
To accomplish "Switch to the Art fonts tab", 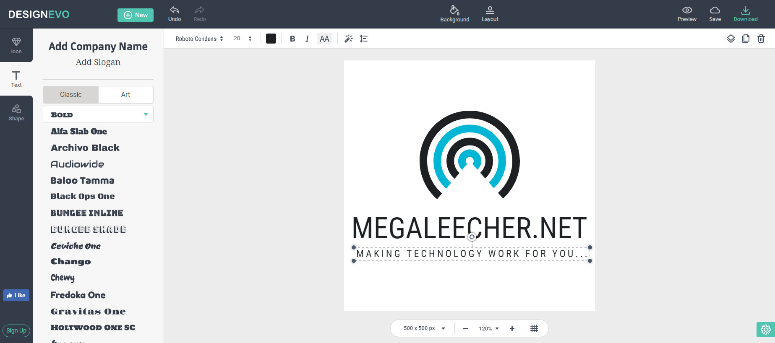I will point(125,95).
